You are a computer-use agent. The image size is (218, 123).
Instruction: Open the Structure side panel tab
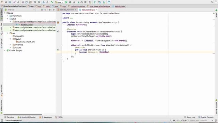1,29
